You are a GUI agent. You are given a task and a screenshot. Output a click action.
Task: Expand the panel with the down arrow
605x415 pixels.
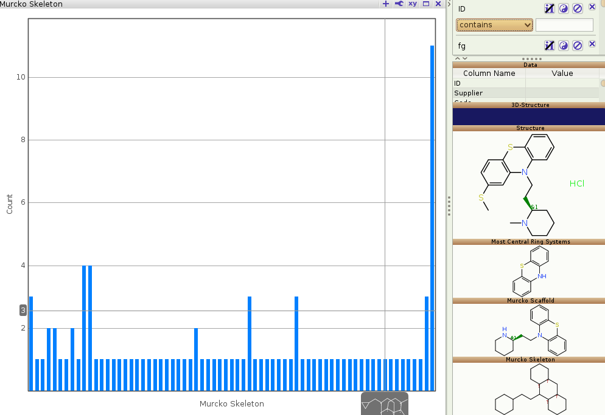[465, 58]
